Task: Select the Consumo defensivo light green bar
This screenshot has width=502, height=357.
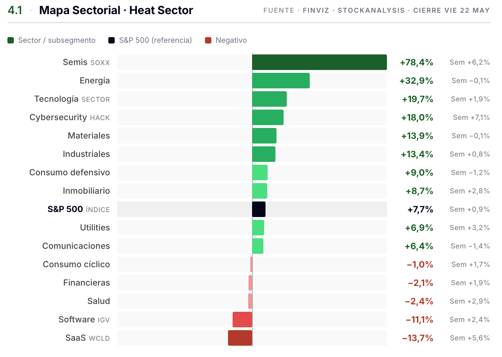Action: point(260,172)
